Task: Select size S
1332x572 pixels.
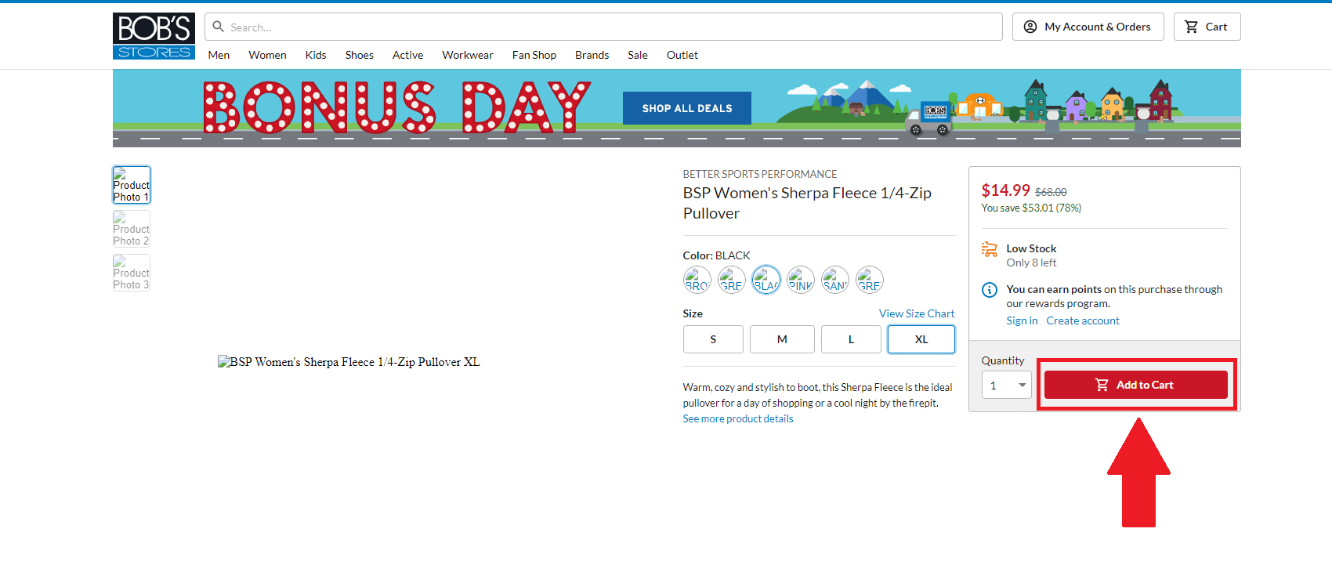Action: tap(713, 339)
